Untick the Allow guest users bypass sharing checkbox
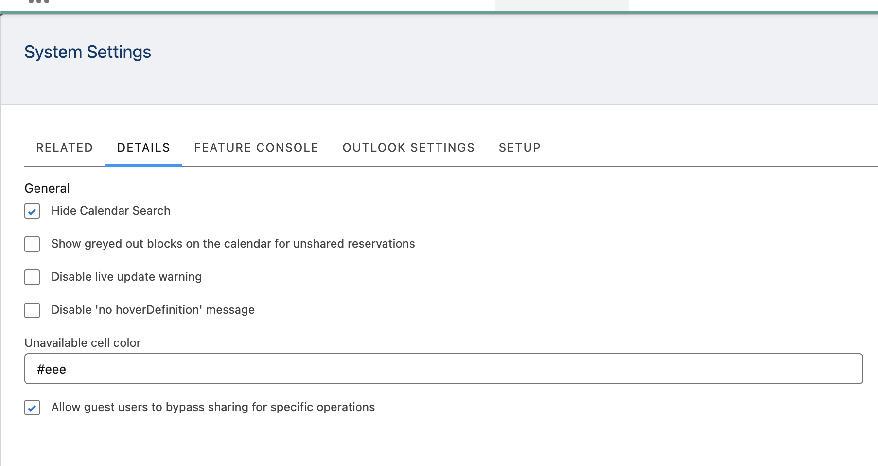The image size is (878, 466). (32, 408)
